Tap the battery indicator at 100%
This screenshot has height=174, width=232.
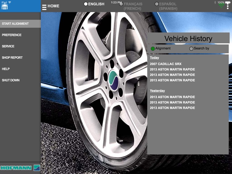click(x=223, y=2)
